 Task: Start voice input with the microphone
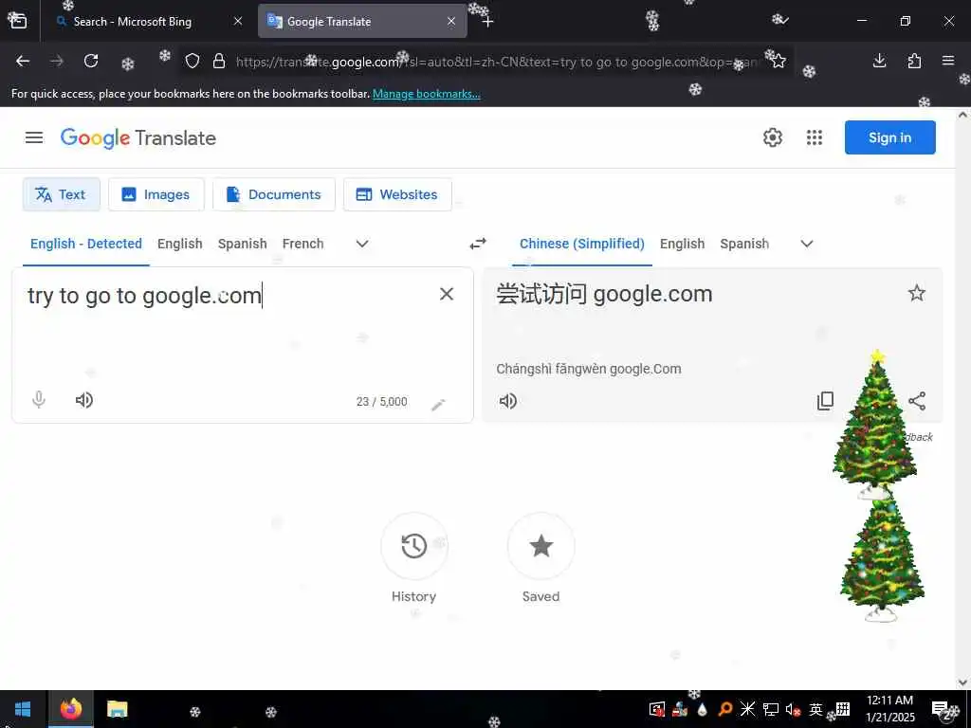coord(38,400)
